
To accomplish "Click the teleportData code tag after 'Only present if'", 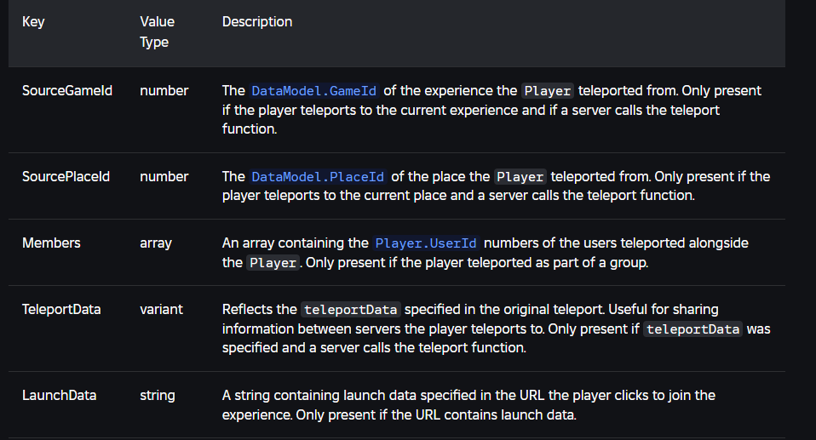I will 692,329.
